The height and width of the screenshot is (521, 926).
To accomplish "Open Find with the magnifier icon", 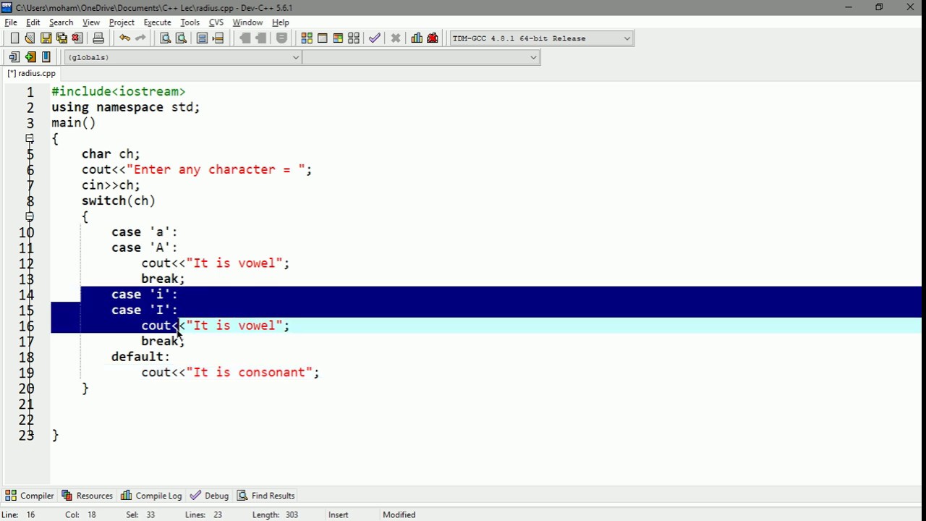I will pyautogui.click(x=165, y=38).
